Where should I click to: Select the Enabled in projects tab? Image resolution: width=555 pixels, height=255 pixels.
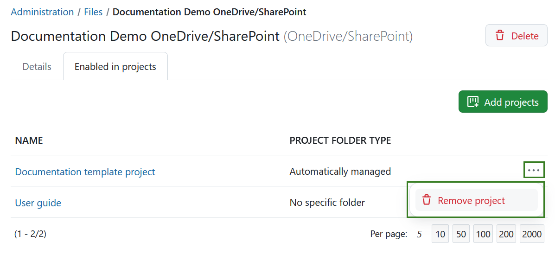pyautogui.click(x=115, y=67)
